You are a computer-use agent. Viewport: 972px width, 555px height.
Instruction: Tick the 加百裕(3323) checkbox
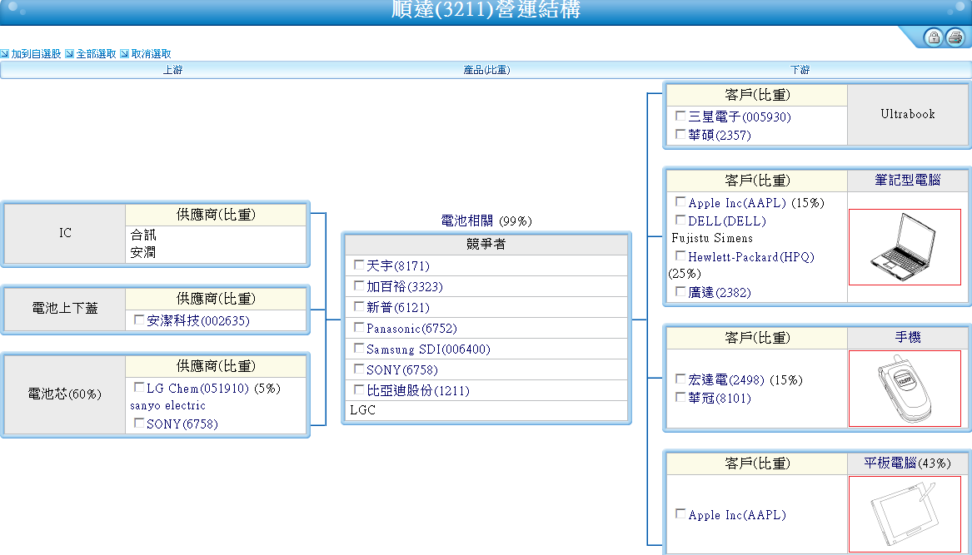click(x=358, y=285)
